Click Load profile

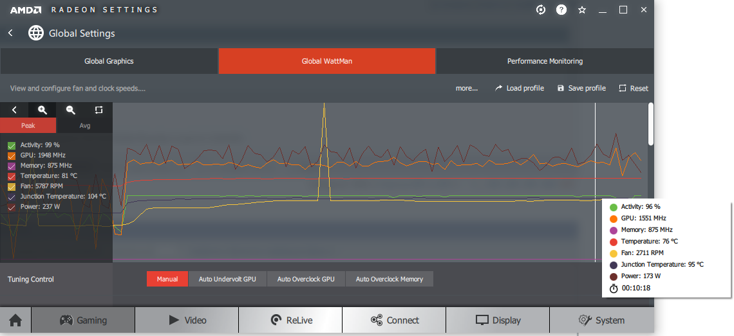coord(520,88)
